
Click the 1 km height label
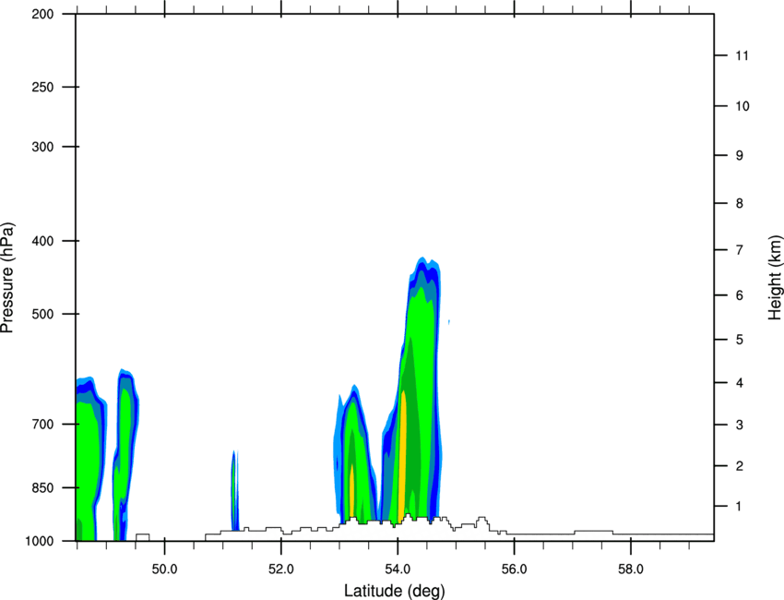click(740, 507)
